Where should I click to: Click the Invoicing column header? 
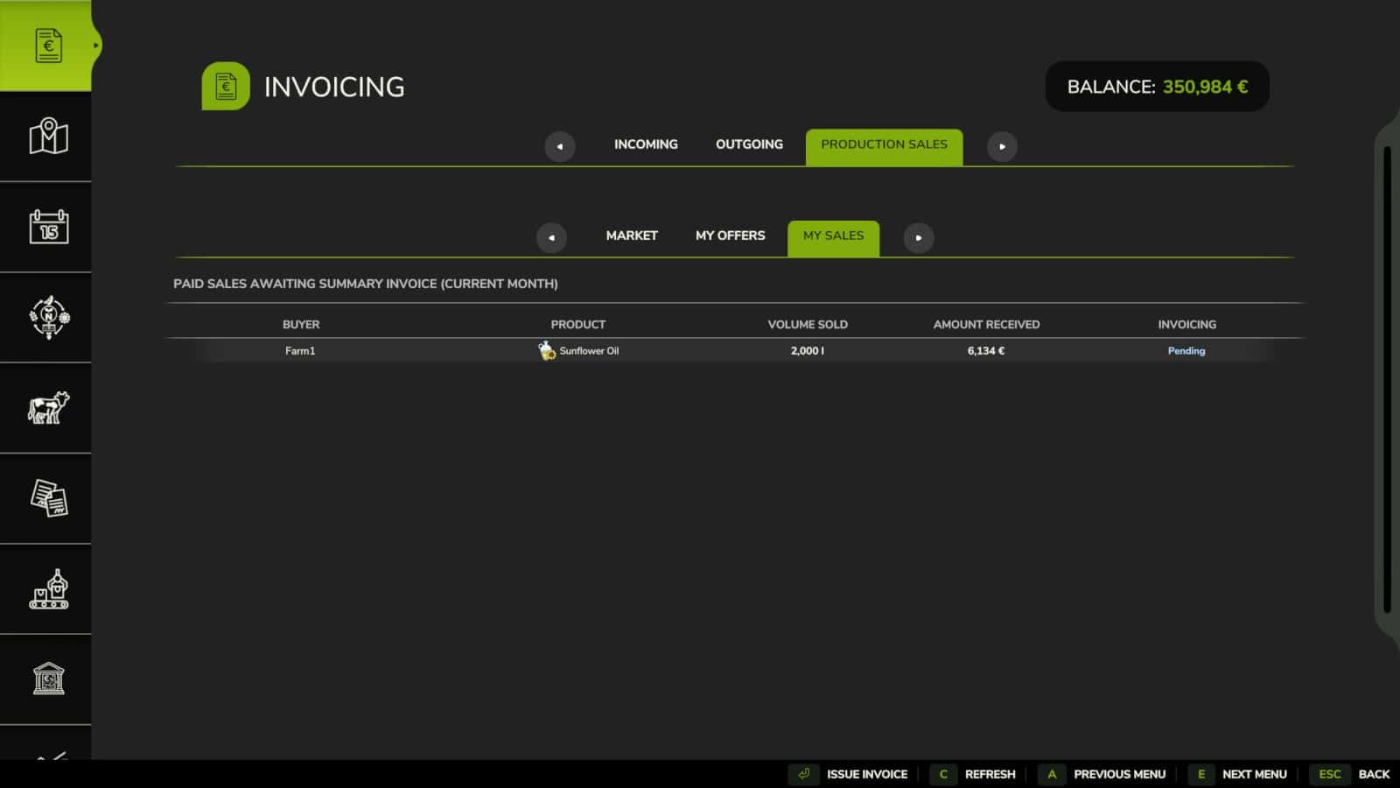click(1186, 324)
